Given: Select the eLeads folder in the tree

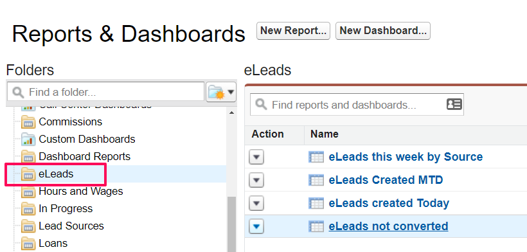Looking at the screenshot, I should click(x=56, y=174).
